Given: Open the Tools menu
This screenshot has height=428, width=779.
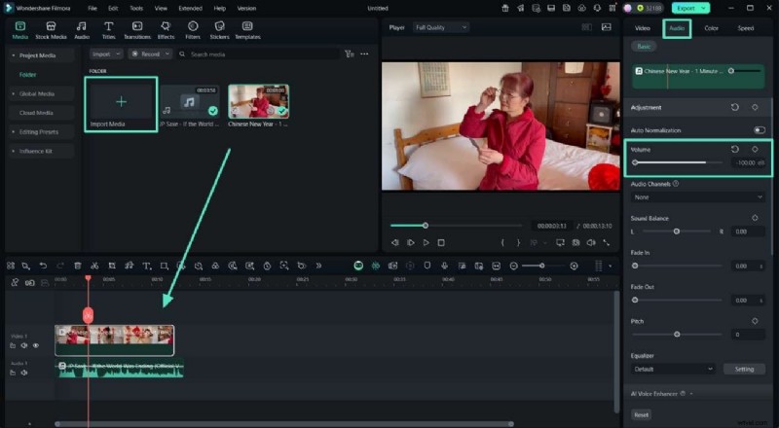Looking at the screenshot, I should 136,9.
